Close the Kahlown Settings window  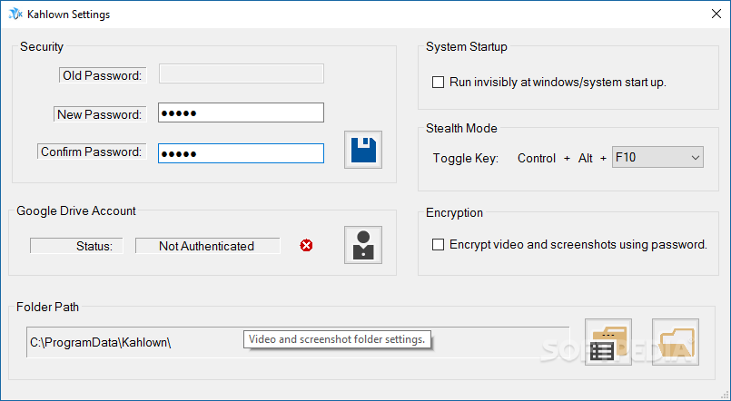[x=716, y=14]
